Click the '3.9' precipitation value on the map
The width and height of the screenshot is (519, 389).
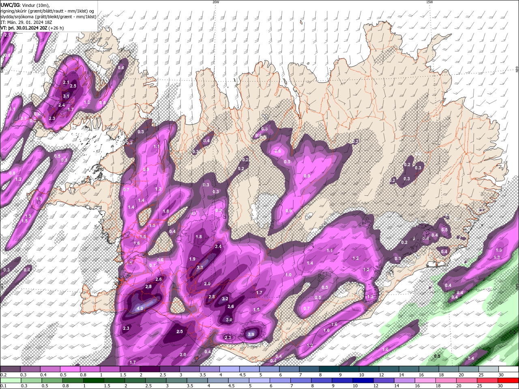[x=251, y=334]
